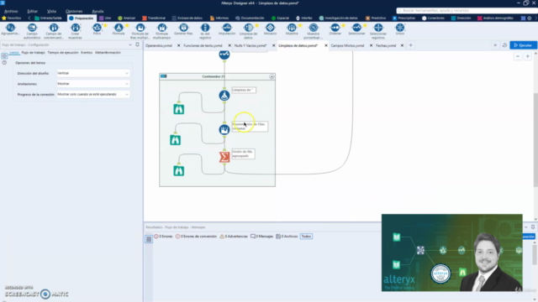The width and height of the screenshot is (538, 302).
Task: Select the Ordenar tool
Action: coord(335,29)
